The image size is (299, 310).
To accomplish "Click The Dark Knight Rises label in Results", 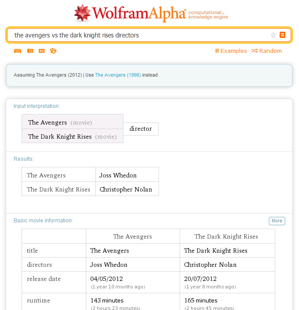I will tap(59, 189).
